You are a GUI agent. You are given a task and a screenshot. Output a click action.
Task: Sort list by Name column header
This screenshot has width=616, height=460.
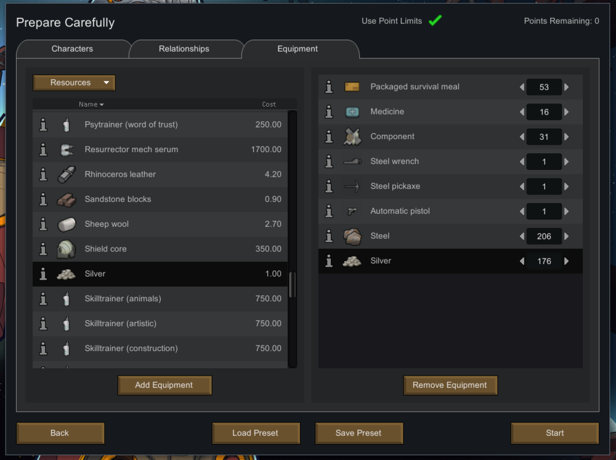(91, 105)
